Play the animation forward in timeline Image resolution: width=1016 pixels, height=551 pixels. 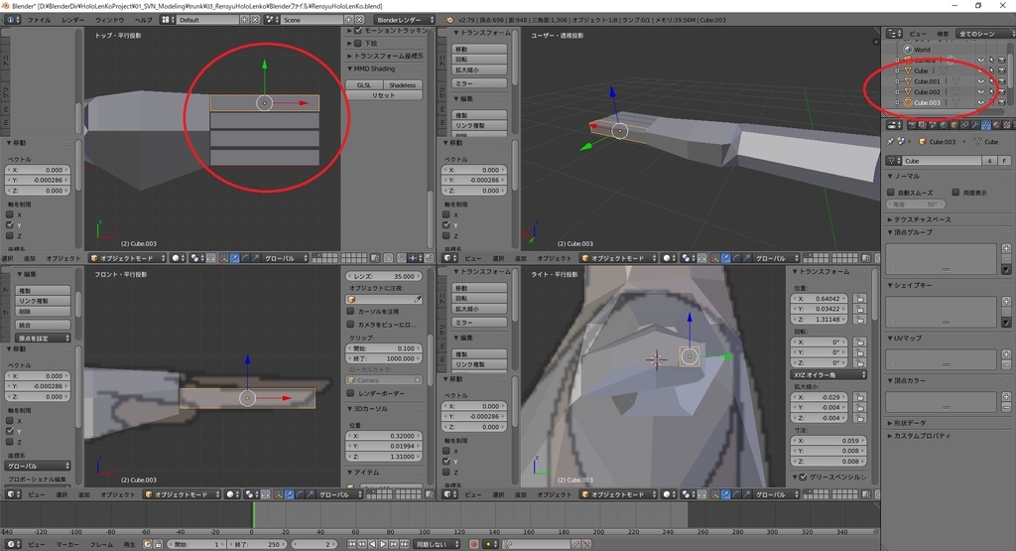(383, 544)
